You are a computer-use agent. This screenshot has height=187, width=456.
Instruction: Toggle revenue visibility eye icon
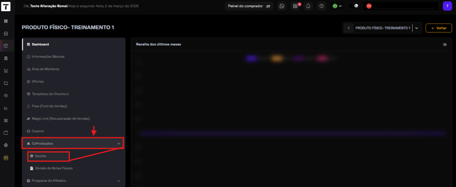click(x=445, y=44)
